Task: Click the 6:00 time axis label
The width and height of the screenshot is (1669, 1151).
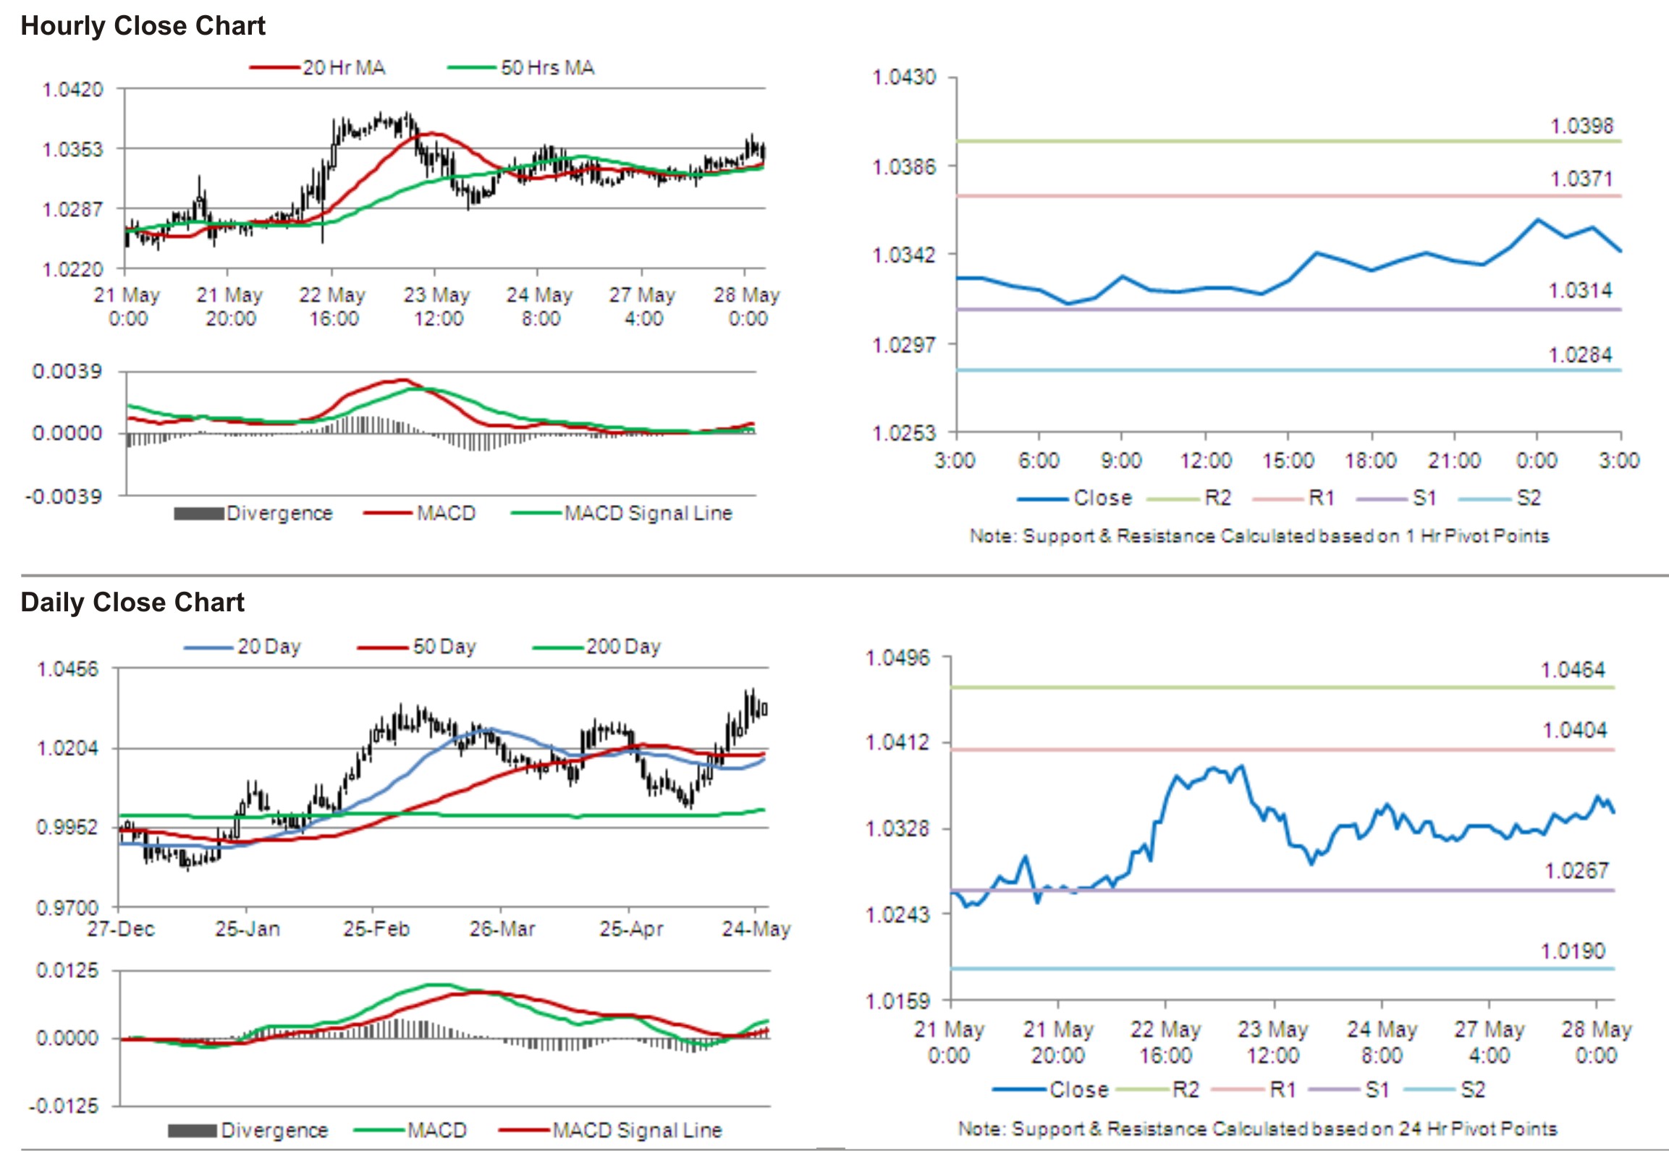Action: [1039, 461]
